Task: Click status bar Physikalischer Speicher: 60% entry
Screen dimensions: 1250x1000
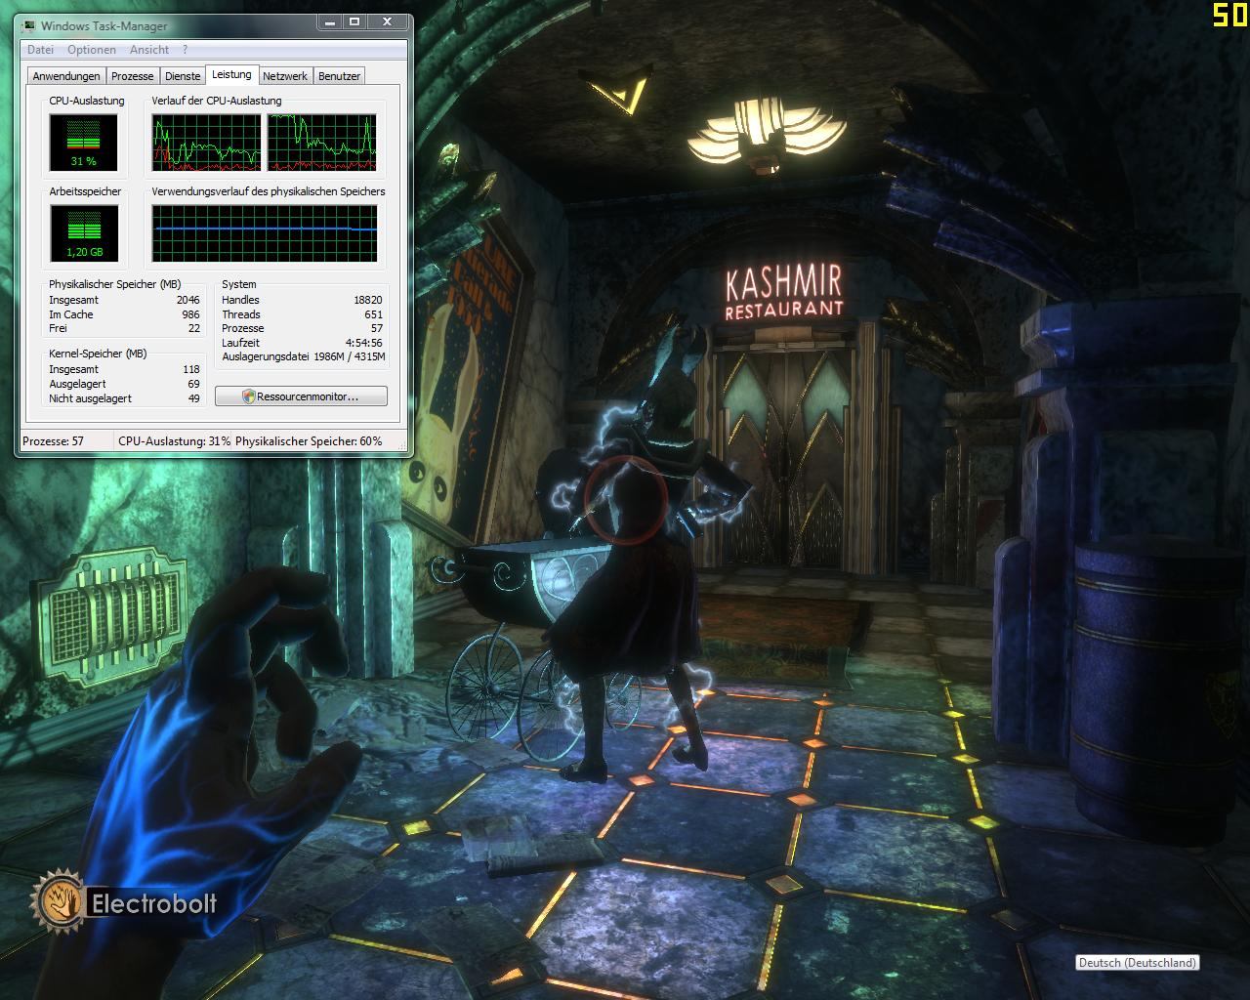Action: pos(309,441)
